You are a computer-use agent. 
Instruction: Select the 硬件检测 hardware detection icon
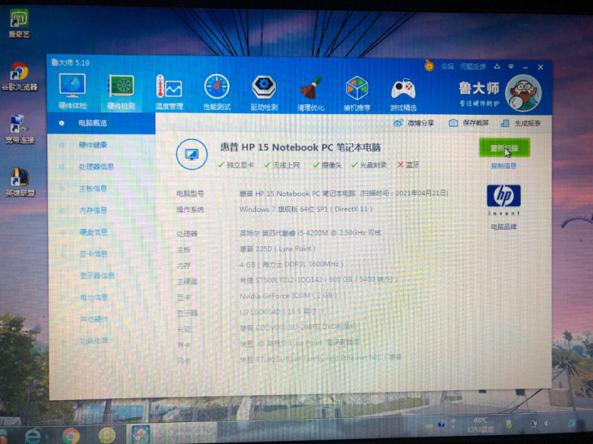tap(121, 92)
